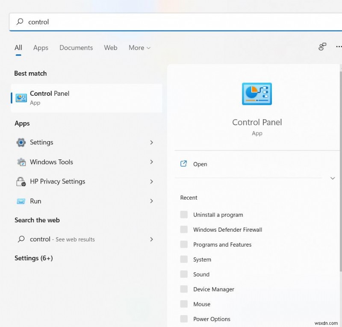Select Uninstall a program shortcut
Viewport: 342px width, 327px height.
tap(218, 215)
